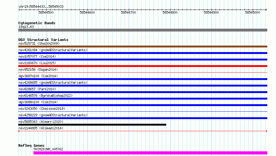
Task: Click the thick red nsv1160670 variant bar
Action: pyautogui.click(x=143, y=66)
